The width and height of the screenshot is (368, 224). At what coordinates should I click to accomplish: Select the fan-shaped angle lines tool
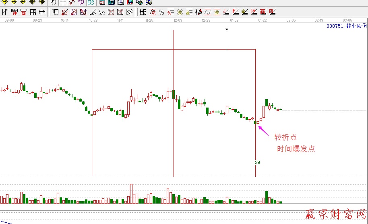[64, 12]
